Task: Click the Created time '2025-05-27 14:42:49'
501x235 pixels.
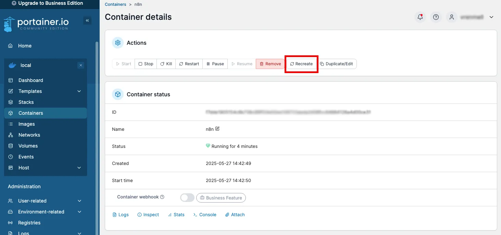Action: coord(228,163)
